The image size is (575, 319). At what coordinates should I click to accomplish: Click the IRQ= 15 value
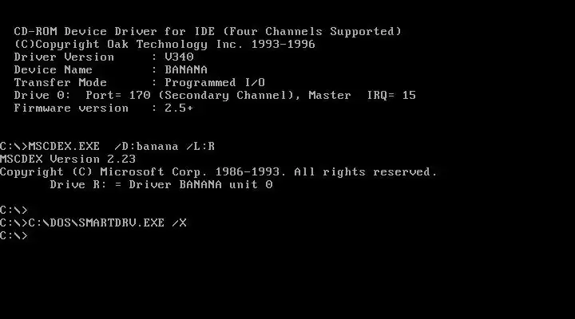pyautogui.click(x=391, y=95)
